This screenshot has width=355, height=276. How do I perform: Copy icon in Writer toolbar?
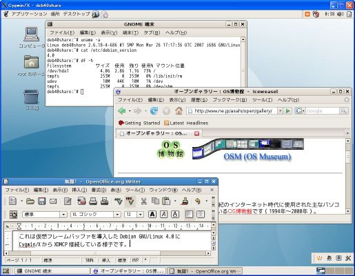tap(155, 201)
